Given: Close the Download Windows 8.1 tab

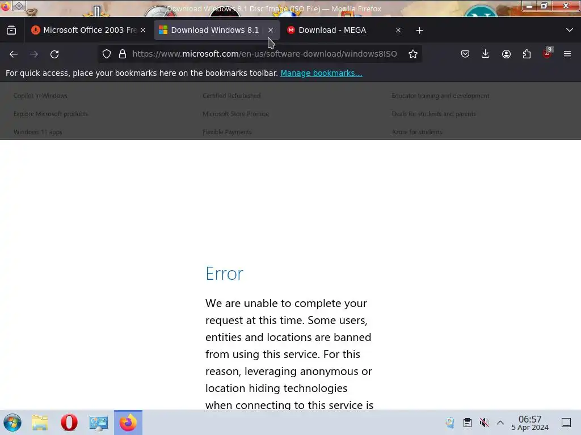Looking at the screenshot, I should (271, 31).
